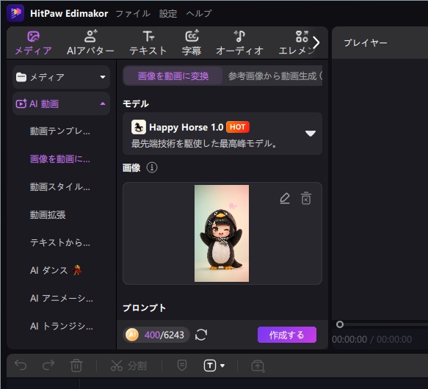
Task: Select 画像を動画に... sidebar item
Action: pyautogui.click(x=60, y=159)
